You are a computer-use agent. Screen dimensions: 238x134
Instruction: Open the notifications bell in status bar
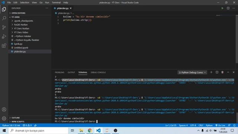(234, 125)
